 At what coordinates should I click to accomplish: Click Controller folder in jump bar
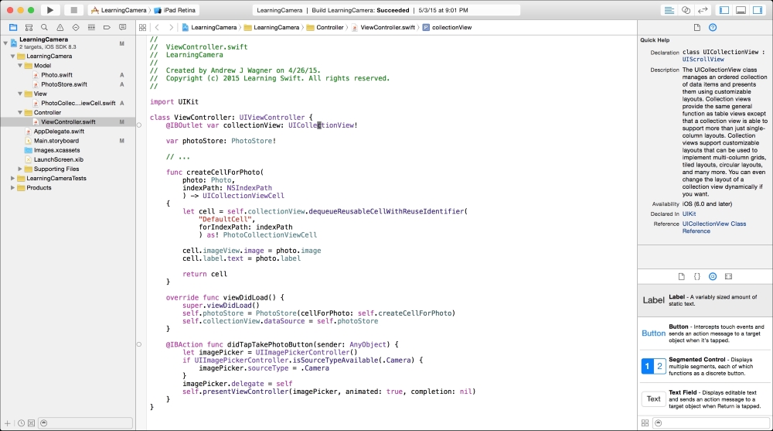pos(325,28)
